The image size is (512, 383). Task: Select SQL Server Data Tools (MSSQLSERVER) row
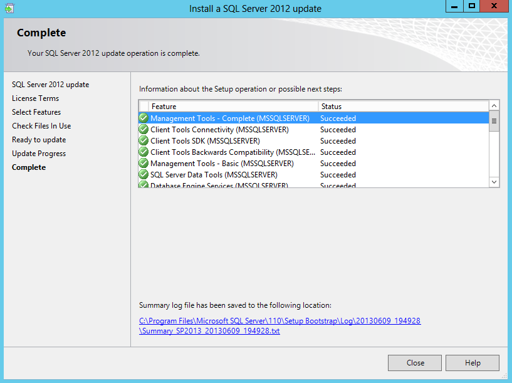[x=314, y=174]
